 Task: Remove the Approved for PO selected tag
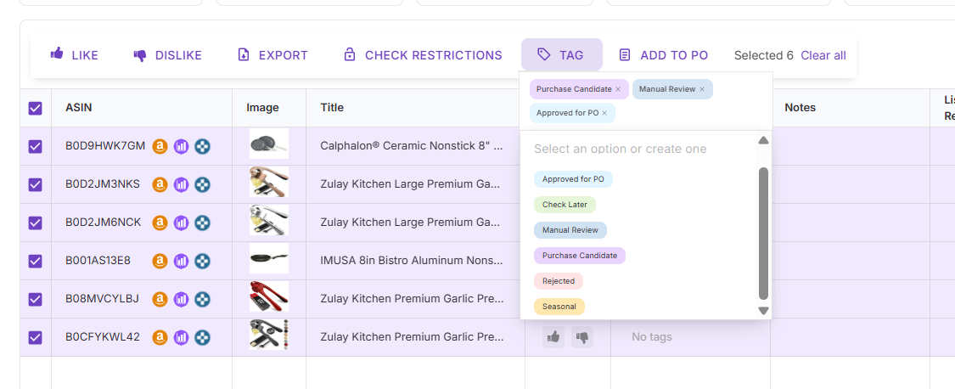604,113
